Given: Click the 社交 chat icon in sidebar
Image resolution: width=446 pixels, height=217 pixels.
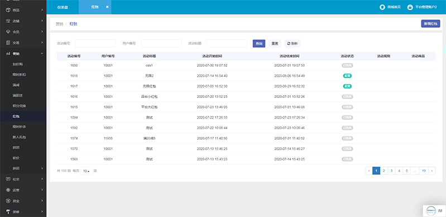Looking at the screenshot, I should [x=8, y=179].
